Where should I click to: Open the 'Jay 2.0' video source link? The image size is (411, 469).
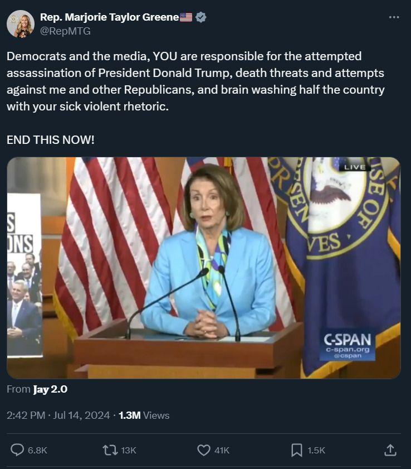pos(50,389)
